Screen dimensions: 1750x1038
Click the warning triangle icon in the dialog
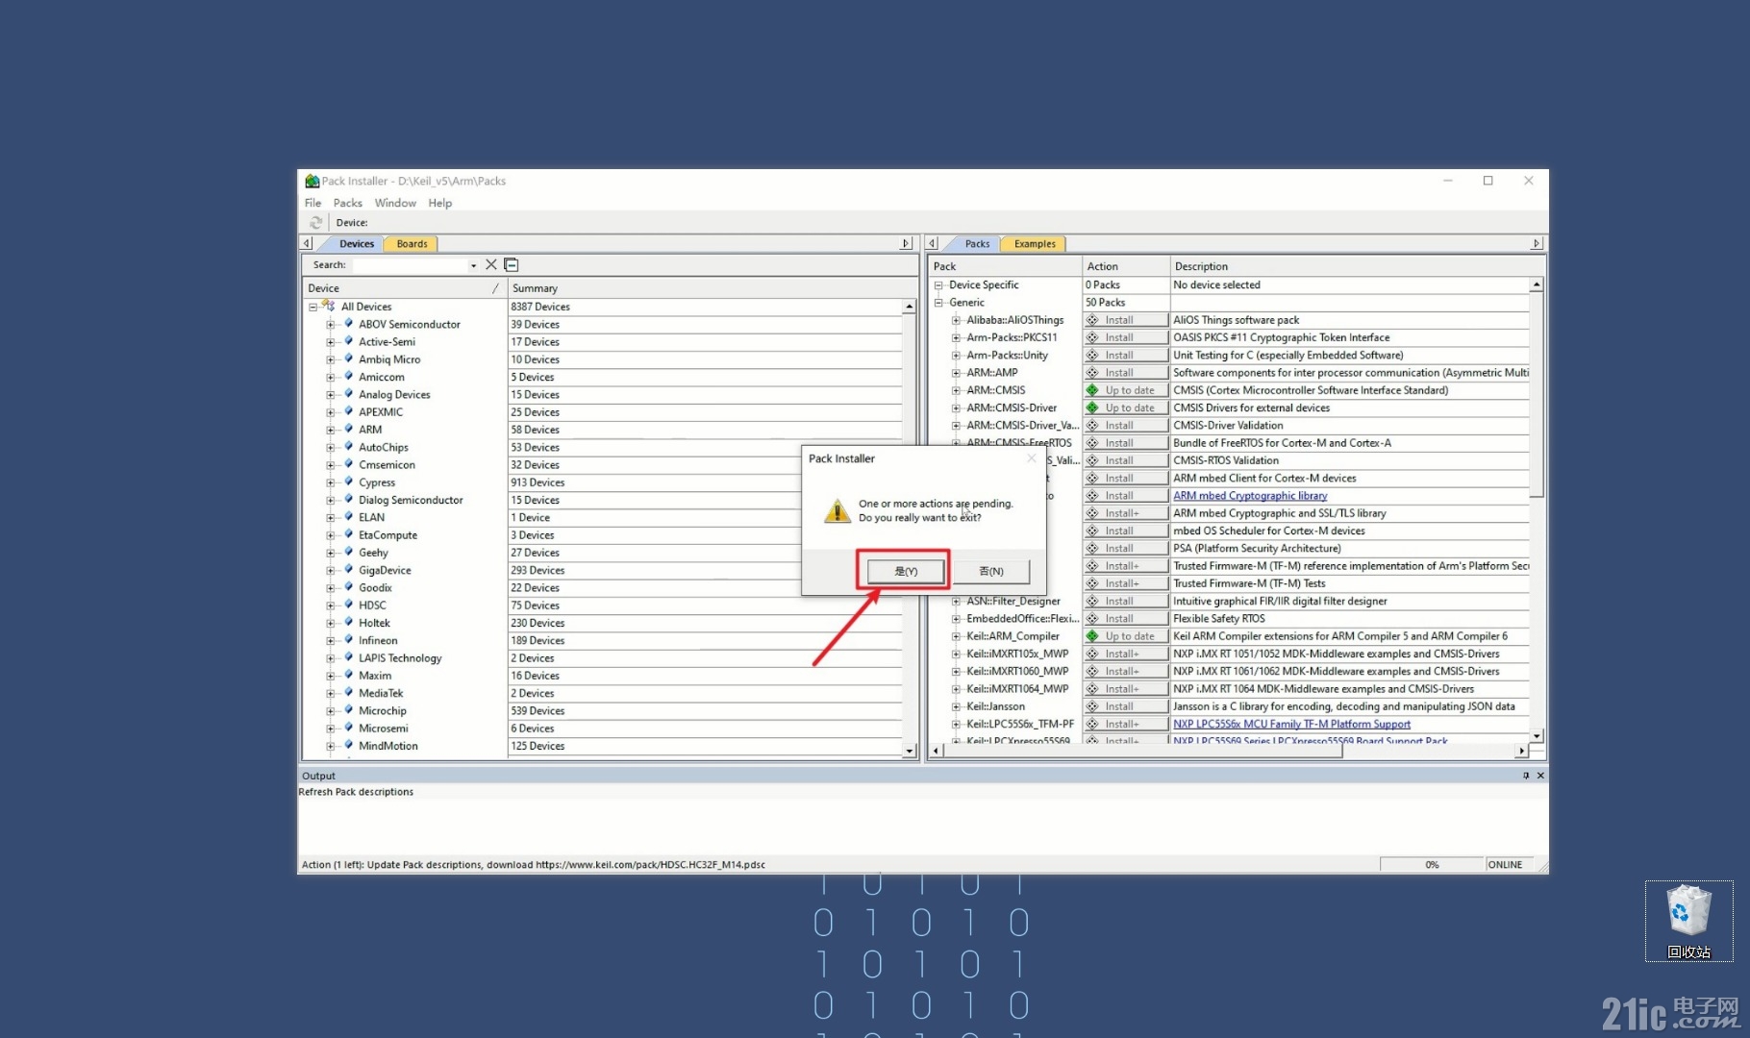pyautogui.click(x=837, y=510)
